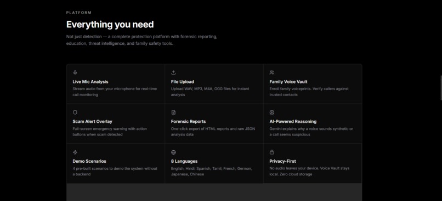
Task: Select the File Upload heading
Action: point(183,82)
